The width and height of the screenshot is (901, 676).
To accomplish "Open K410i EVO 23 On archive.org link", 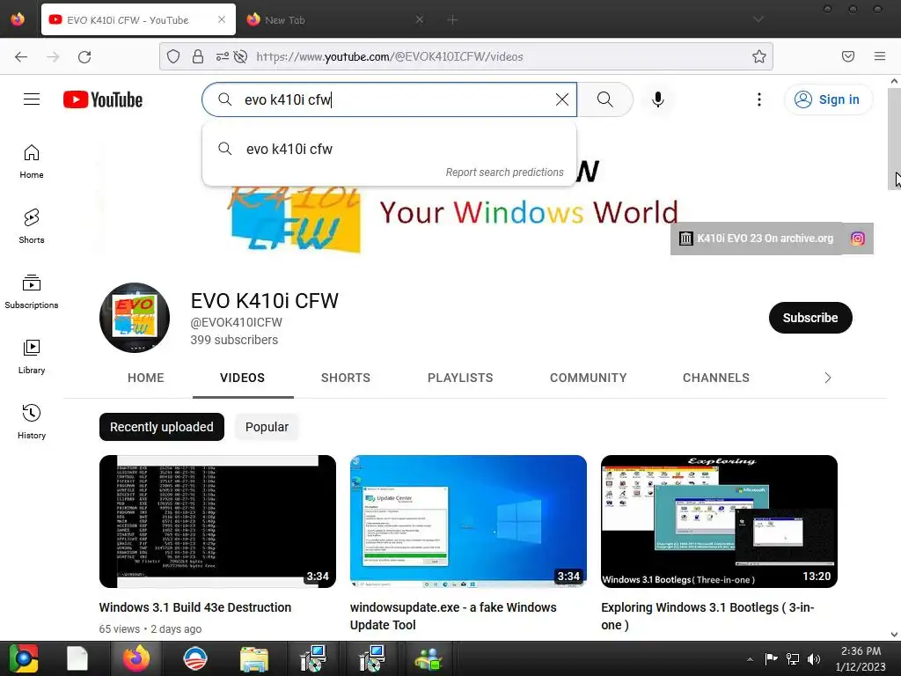I will point(757,239).
